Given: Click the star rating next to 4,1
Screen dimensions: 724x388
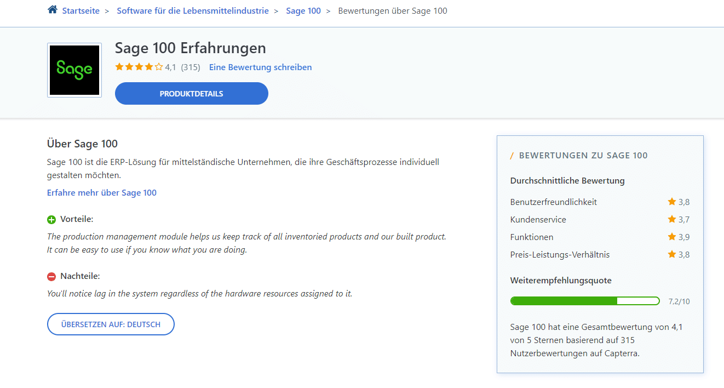Looking at the screenshot, I should pos(139,67).
